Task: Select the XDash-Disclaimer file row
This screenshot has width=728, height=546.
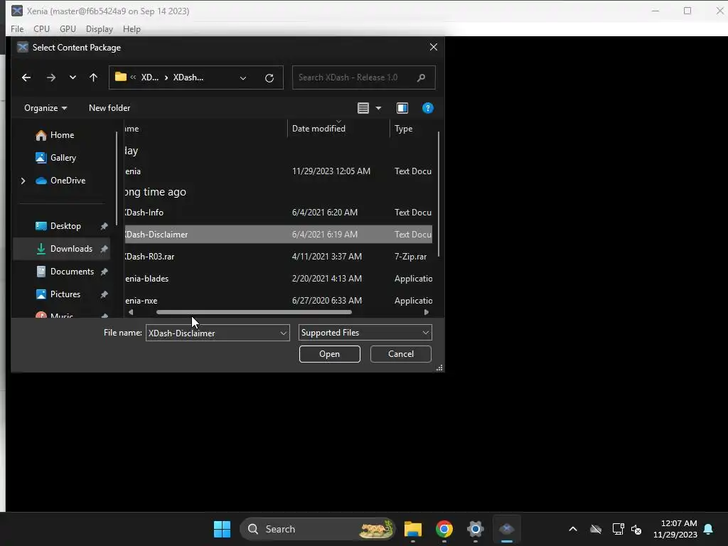Action: [279, 235]
